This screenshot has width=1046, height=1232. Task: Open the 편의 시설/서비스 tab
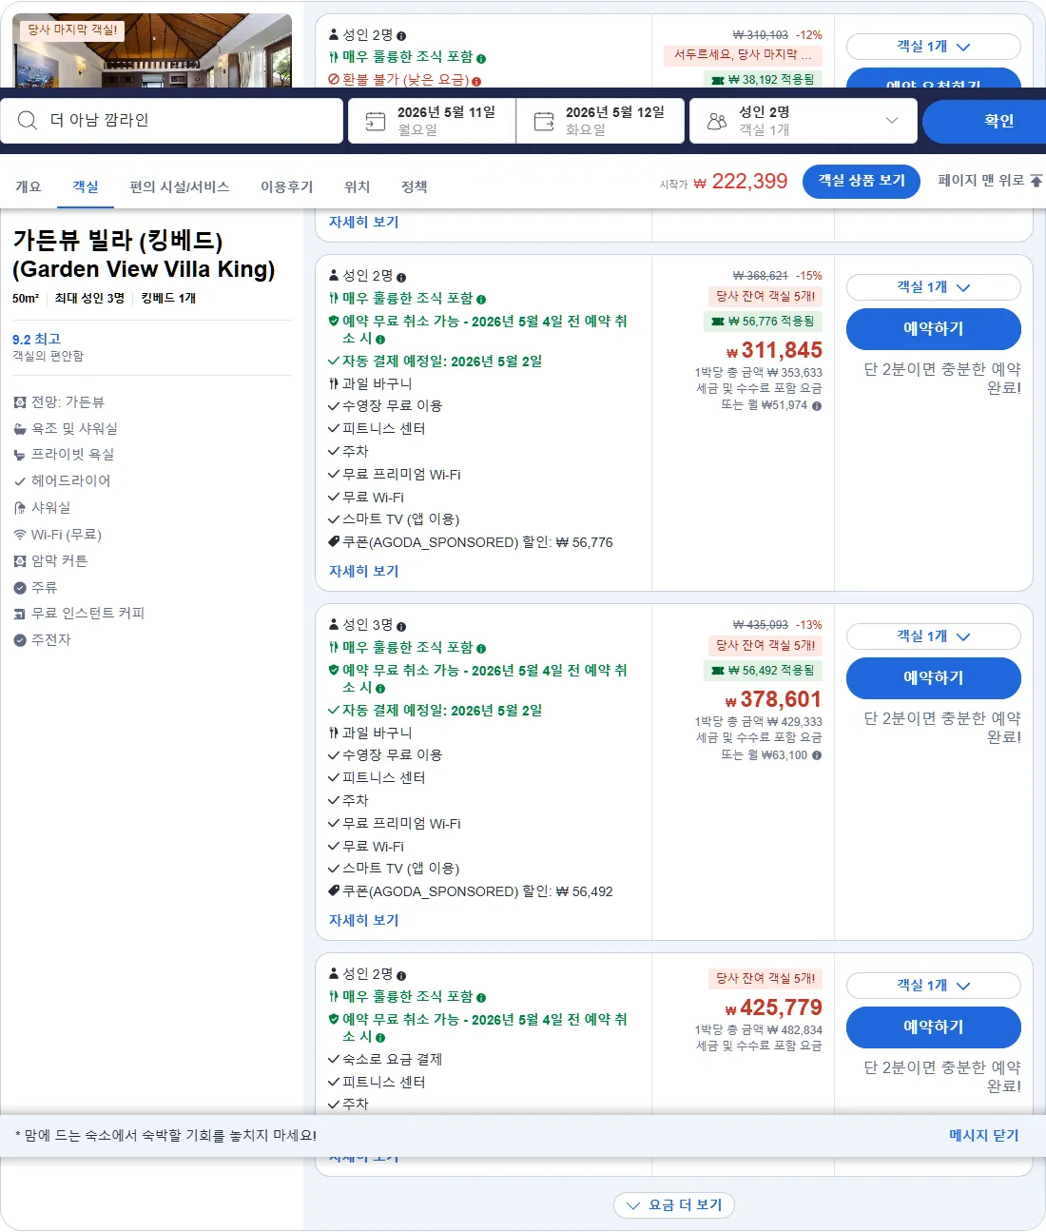180,186
